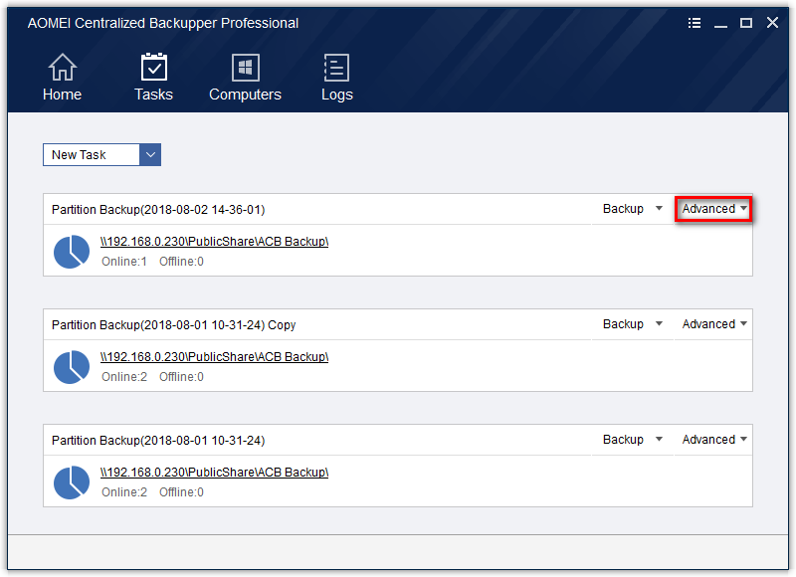796x577 pixels.
Task: Open Advanced dropdown for 10-31-24 Copy task
Action: 713,323
